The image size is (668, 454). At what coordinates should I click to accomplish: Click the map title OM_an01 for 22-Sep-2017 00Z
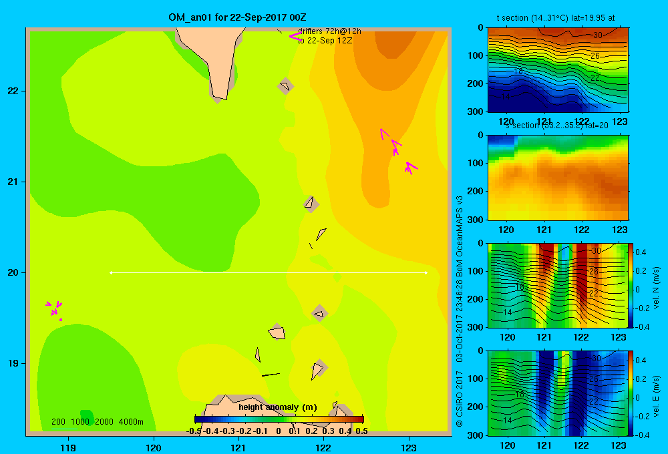(237, 17)
